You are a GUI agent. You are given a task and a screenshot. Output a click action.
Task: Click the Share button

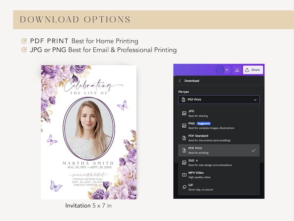(x=253, y=70)
